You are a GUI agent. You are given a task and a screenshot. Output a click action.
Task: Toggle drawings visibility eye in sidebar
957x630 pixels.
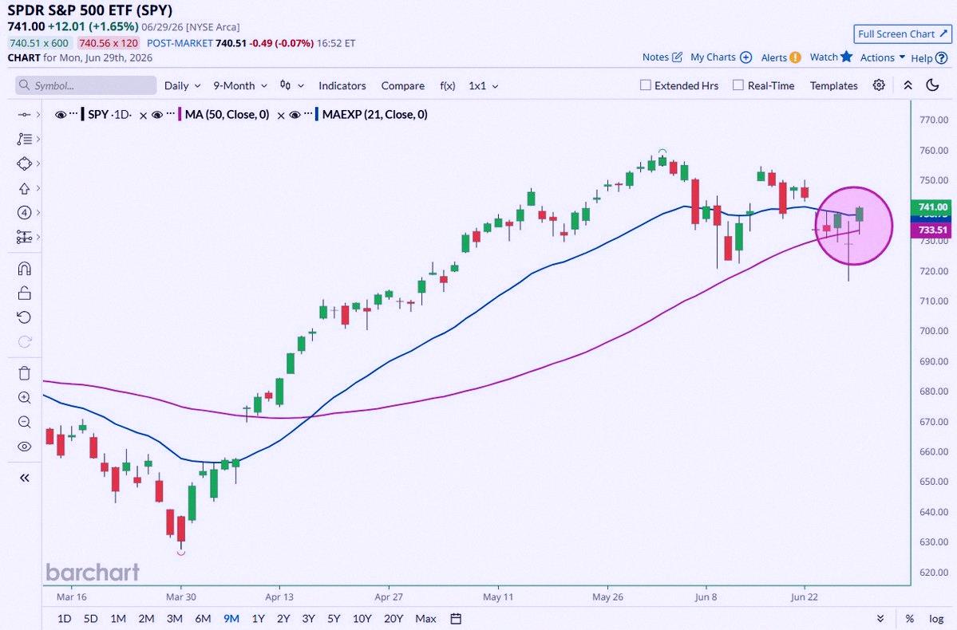(x=24, y=447)
